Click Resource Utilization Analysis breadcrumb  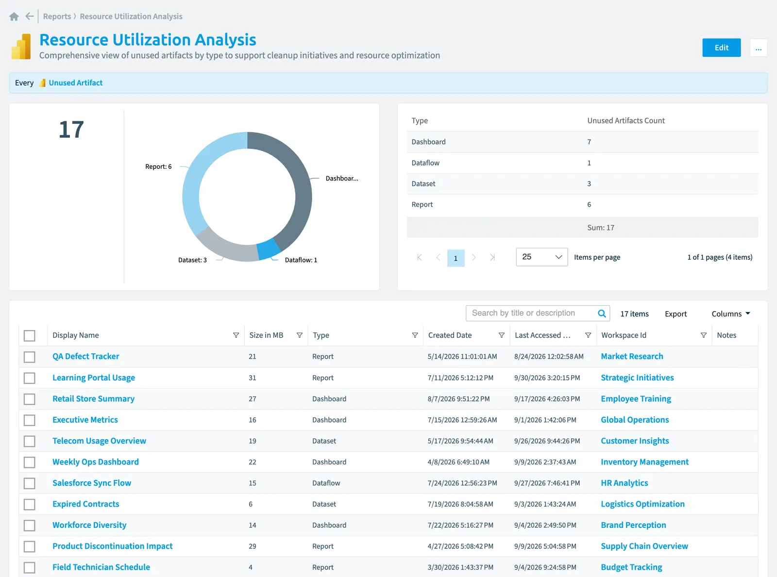[131, 16]
